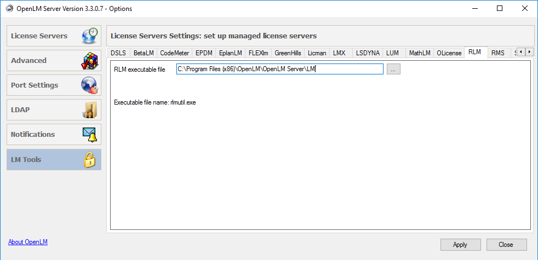The width and height of the screenshot is (538, 260).
Task: Open the About OpenLM link
Action: coord(28,242)
